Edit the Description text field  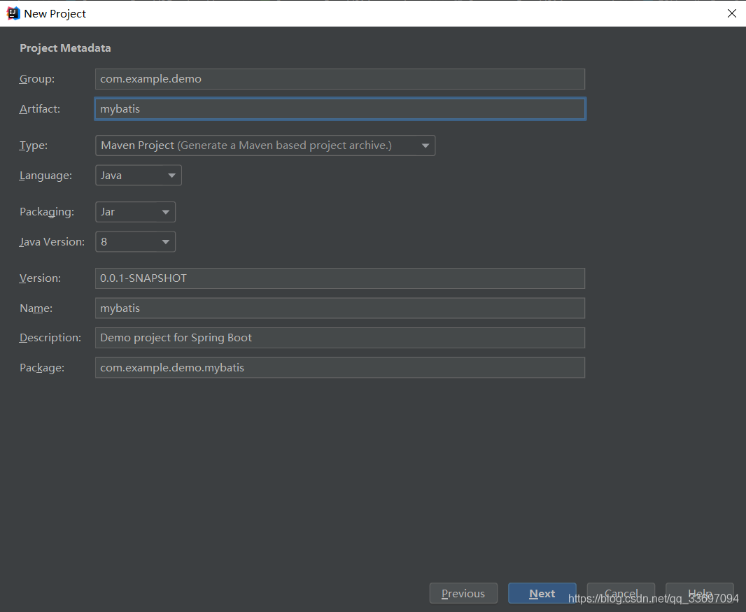[339, 338]
